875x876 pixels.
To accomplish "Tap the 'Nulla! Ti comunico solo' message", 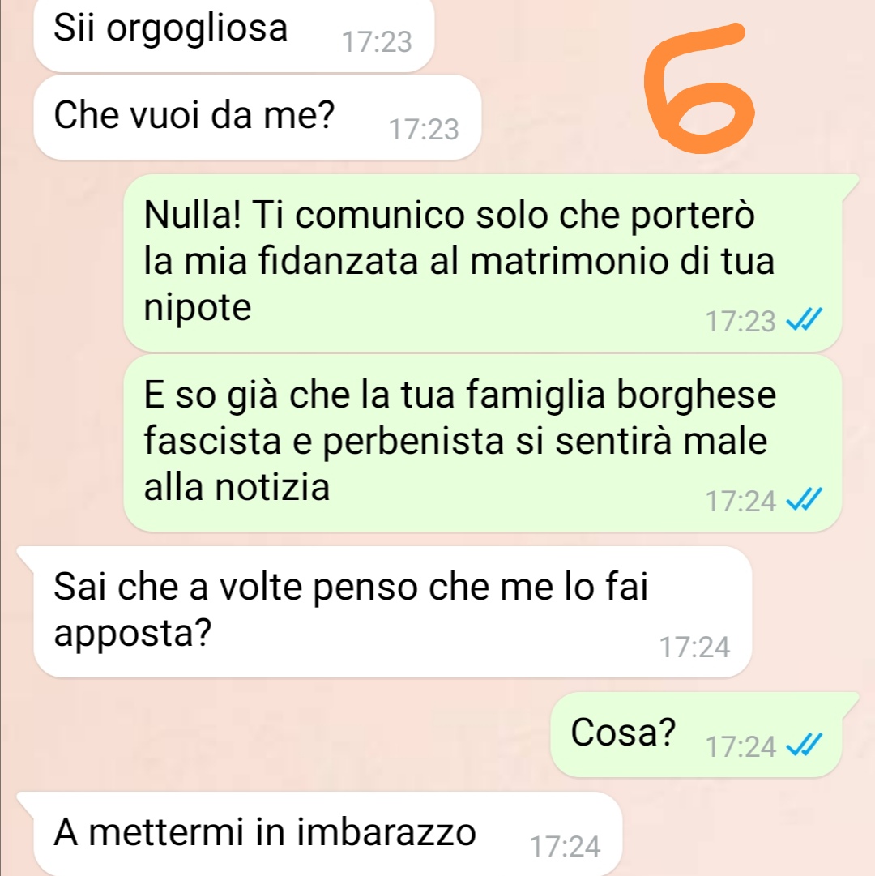I will pyautogui.click(x=483, y=263).
